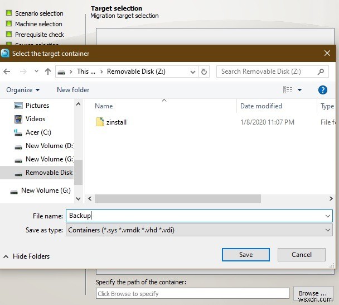The height and width of the screenshot is (305, 339).
Task: Click the Back navigation arrow
Action: click(7, 72)
